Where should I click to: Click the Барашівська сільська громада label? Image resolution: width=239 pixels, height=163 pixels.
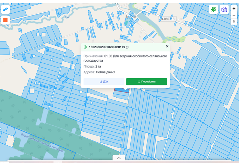click(42, 143)
